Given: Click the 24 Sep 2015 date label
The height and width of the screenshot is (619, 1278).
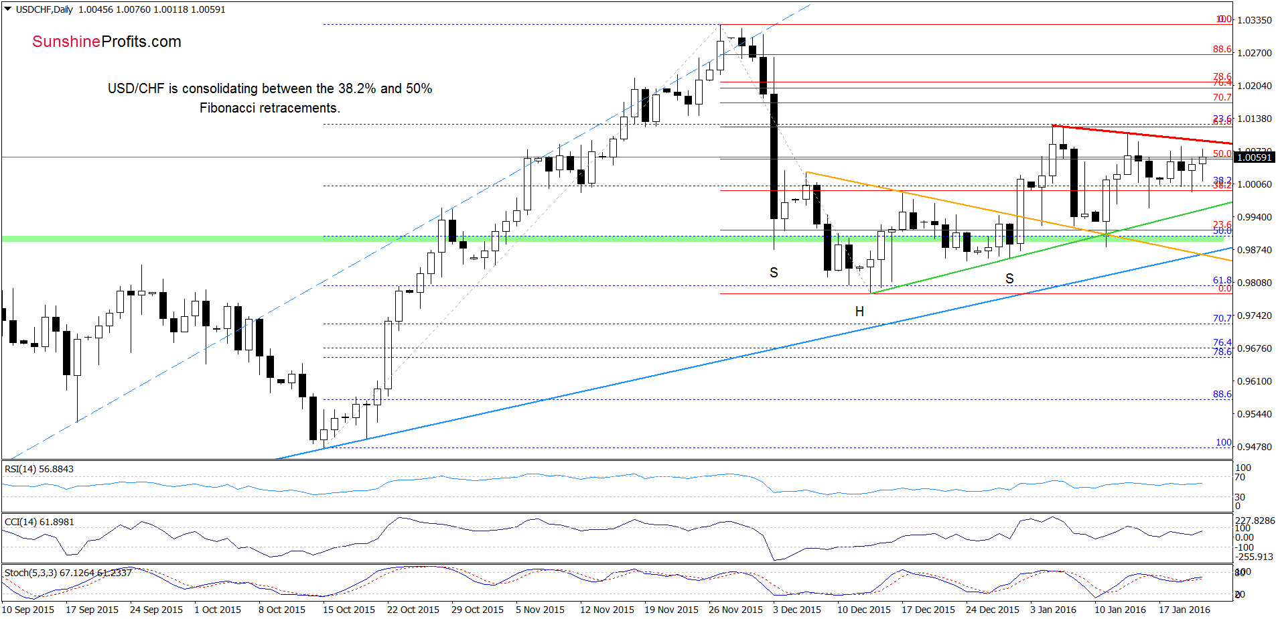Looking at the screenshot, I should tap(156, 610).
